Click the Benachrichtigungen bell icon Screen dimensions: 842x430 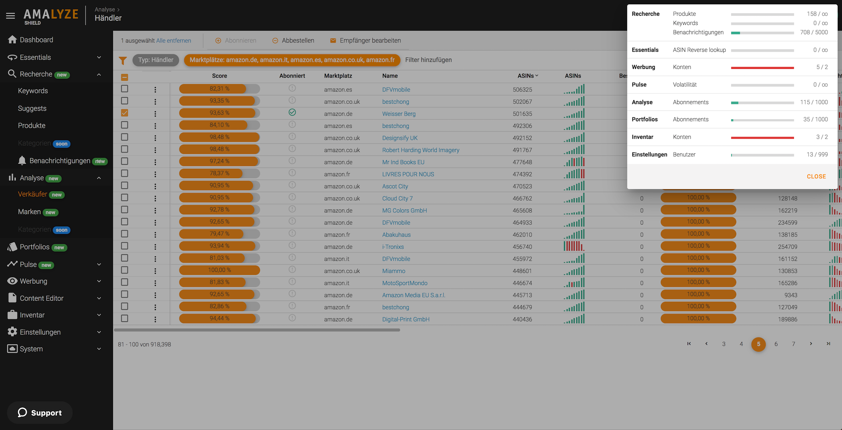click(x=22, y=161)
